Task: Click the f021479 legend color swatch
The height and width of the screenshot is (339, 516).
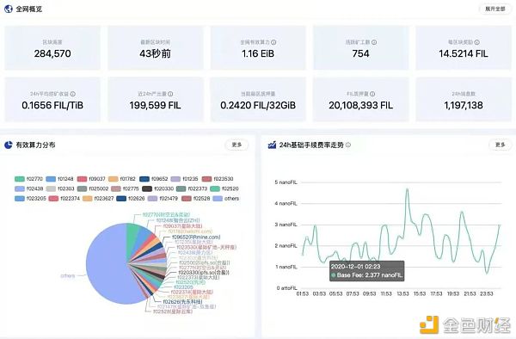Action: pyautogui.click(x=152, y=199)
